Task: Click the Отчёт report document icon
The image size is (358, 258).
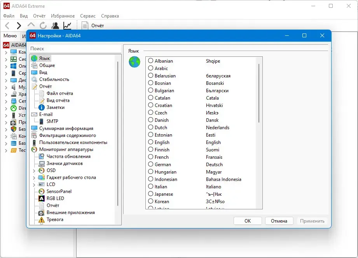Action: (x=85, y=26)
